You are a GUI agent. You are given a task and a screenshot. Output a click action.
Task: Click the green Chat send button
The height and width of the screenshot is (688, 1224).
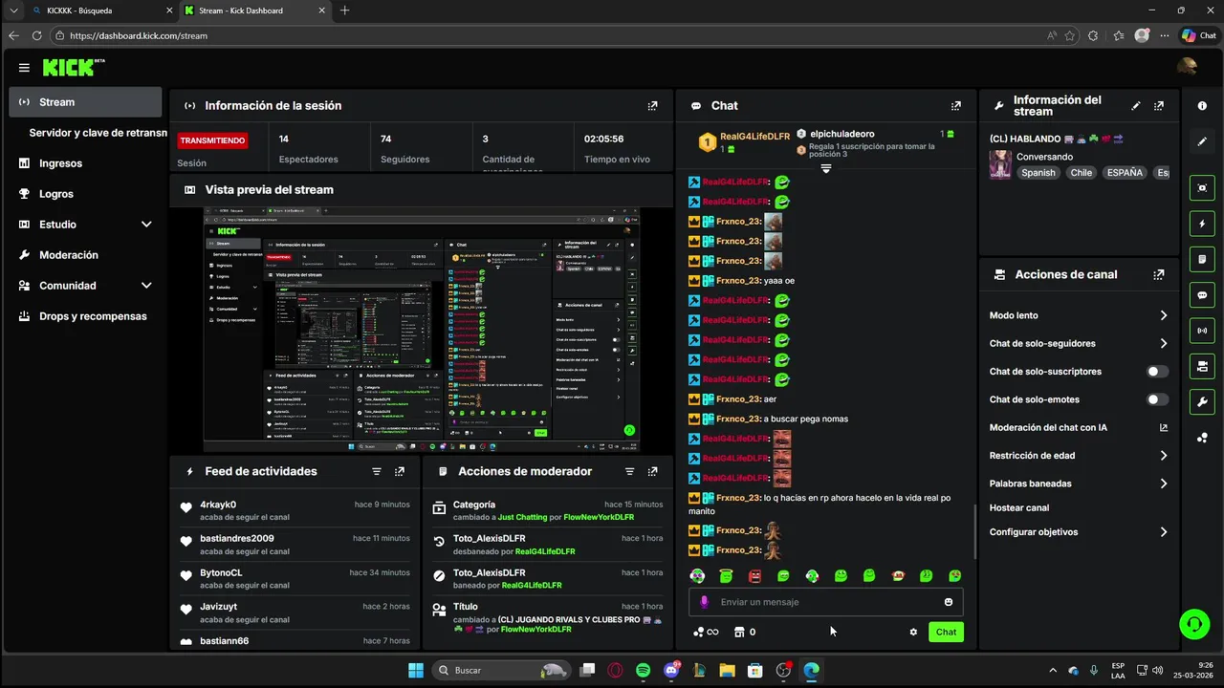coord(946,632)
